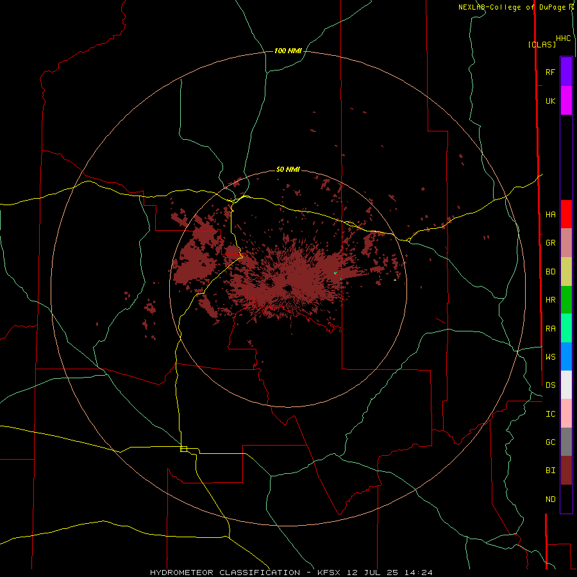The image size is (577, 577).
Task: Click the yellow highway junction square marker
Action: click(x=183, y=449)
